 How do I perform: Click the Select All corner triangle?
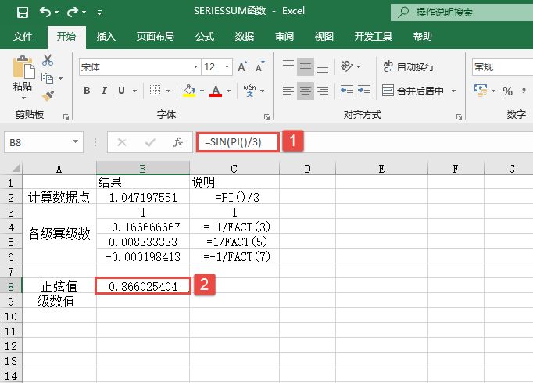[x=16, y=168]
